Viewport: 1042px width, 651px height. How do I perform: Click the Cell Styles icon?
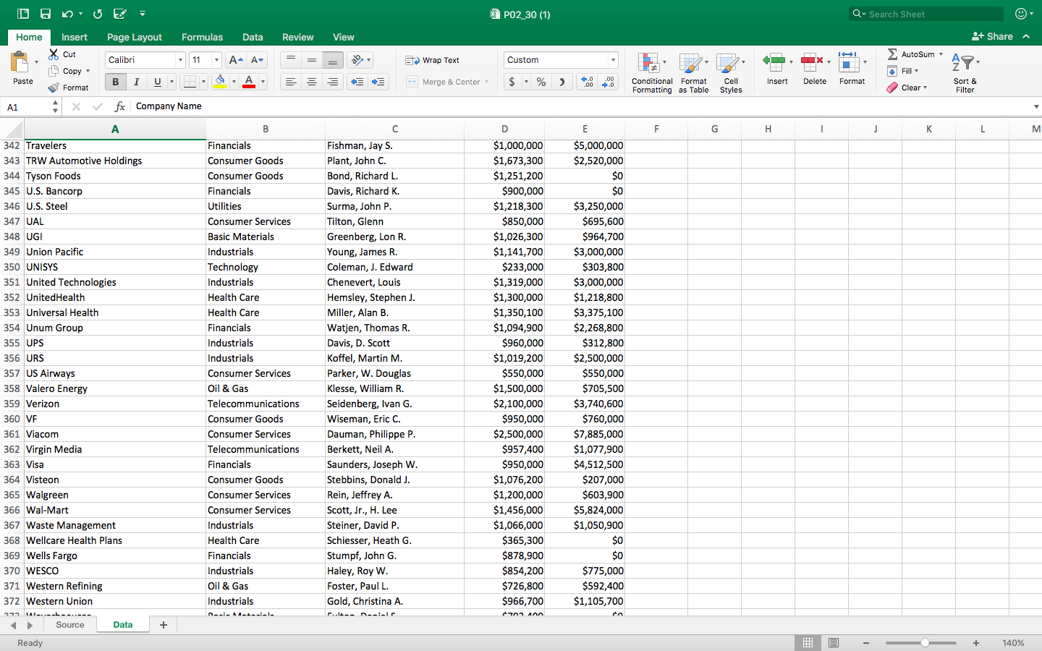(x=728, y=64)
